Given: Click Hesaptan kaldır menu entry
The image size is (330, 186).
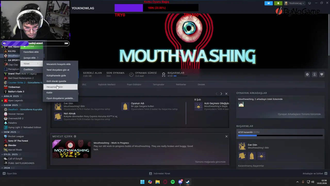Looking at the screenshot, I should (x=60, y=87).
